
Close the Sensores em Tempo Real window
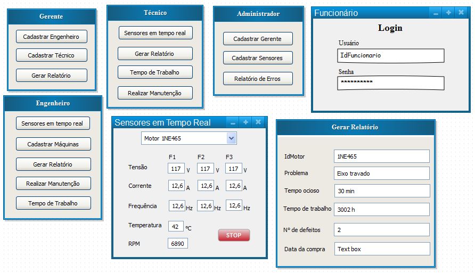click(258, 122)
